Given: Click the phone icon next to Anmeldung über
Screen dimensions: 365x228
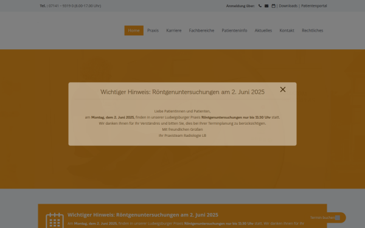Looking at the screenshot, I should click(x=260, y=6).
